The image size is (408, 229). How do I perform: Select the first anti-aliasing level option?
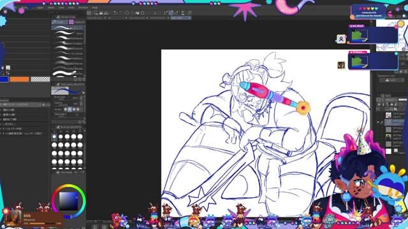66,109
